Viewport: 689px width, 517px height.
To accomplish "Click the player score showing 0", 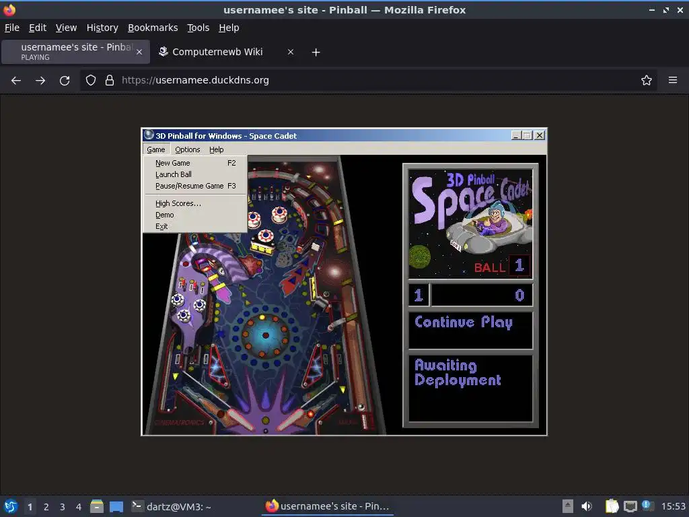I will (x=482, y=295).
